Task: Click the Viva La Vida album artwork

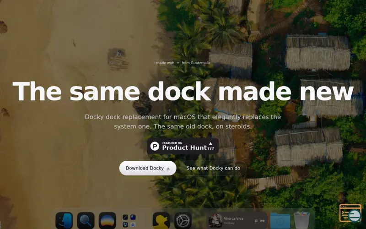Action: click(x=215, y=221)
